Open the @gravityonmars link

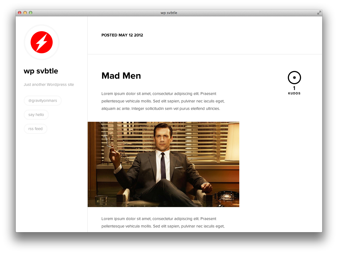[43, 100]
